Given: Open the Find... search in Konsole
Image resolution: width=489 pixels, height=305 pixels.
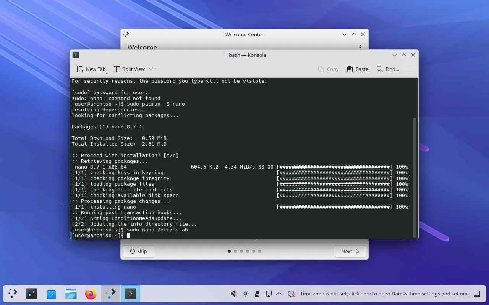Looking at the screenshot, I should (388, 69).
